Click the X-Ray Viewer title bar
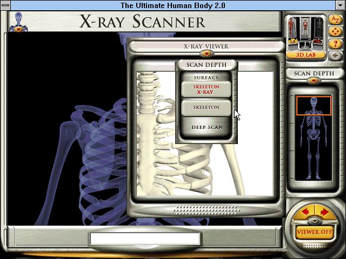This screenshot has width=346, height=259. pyautogui.click(x=207, y=46)
